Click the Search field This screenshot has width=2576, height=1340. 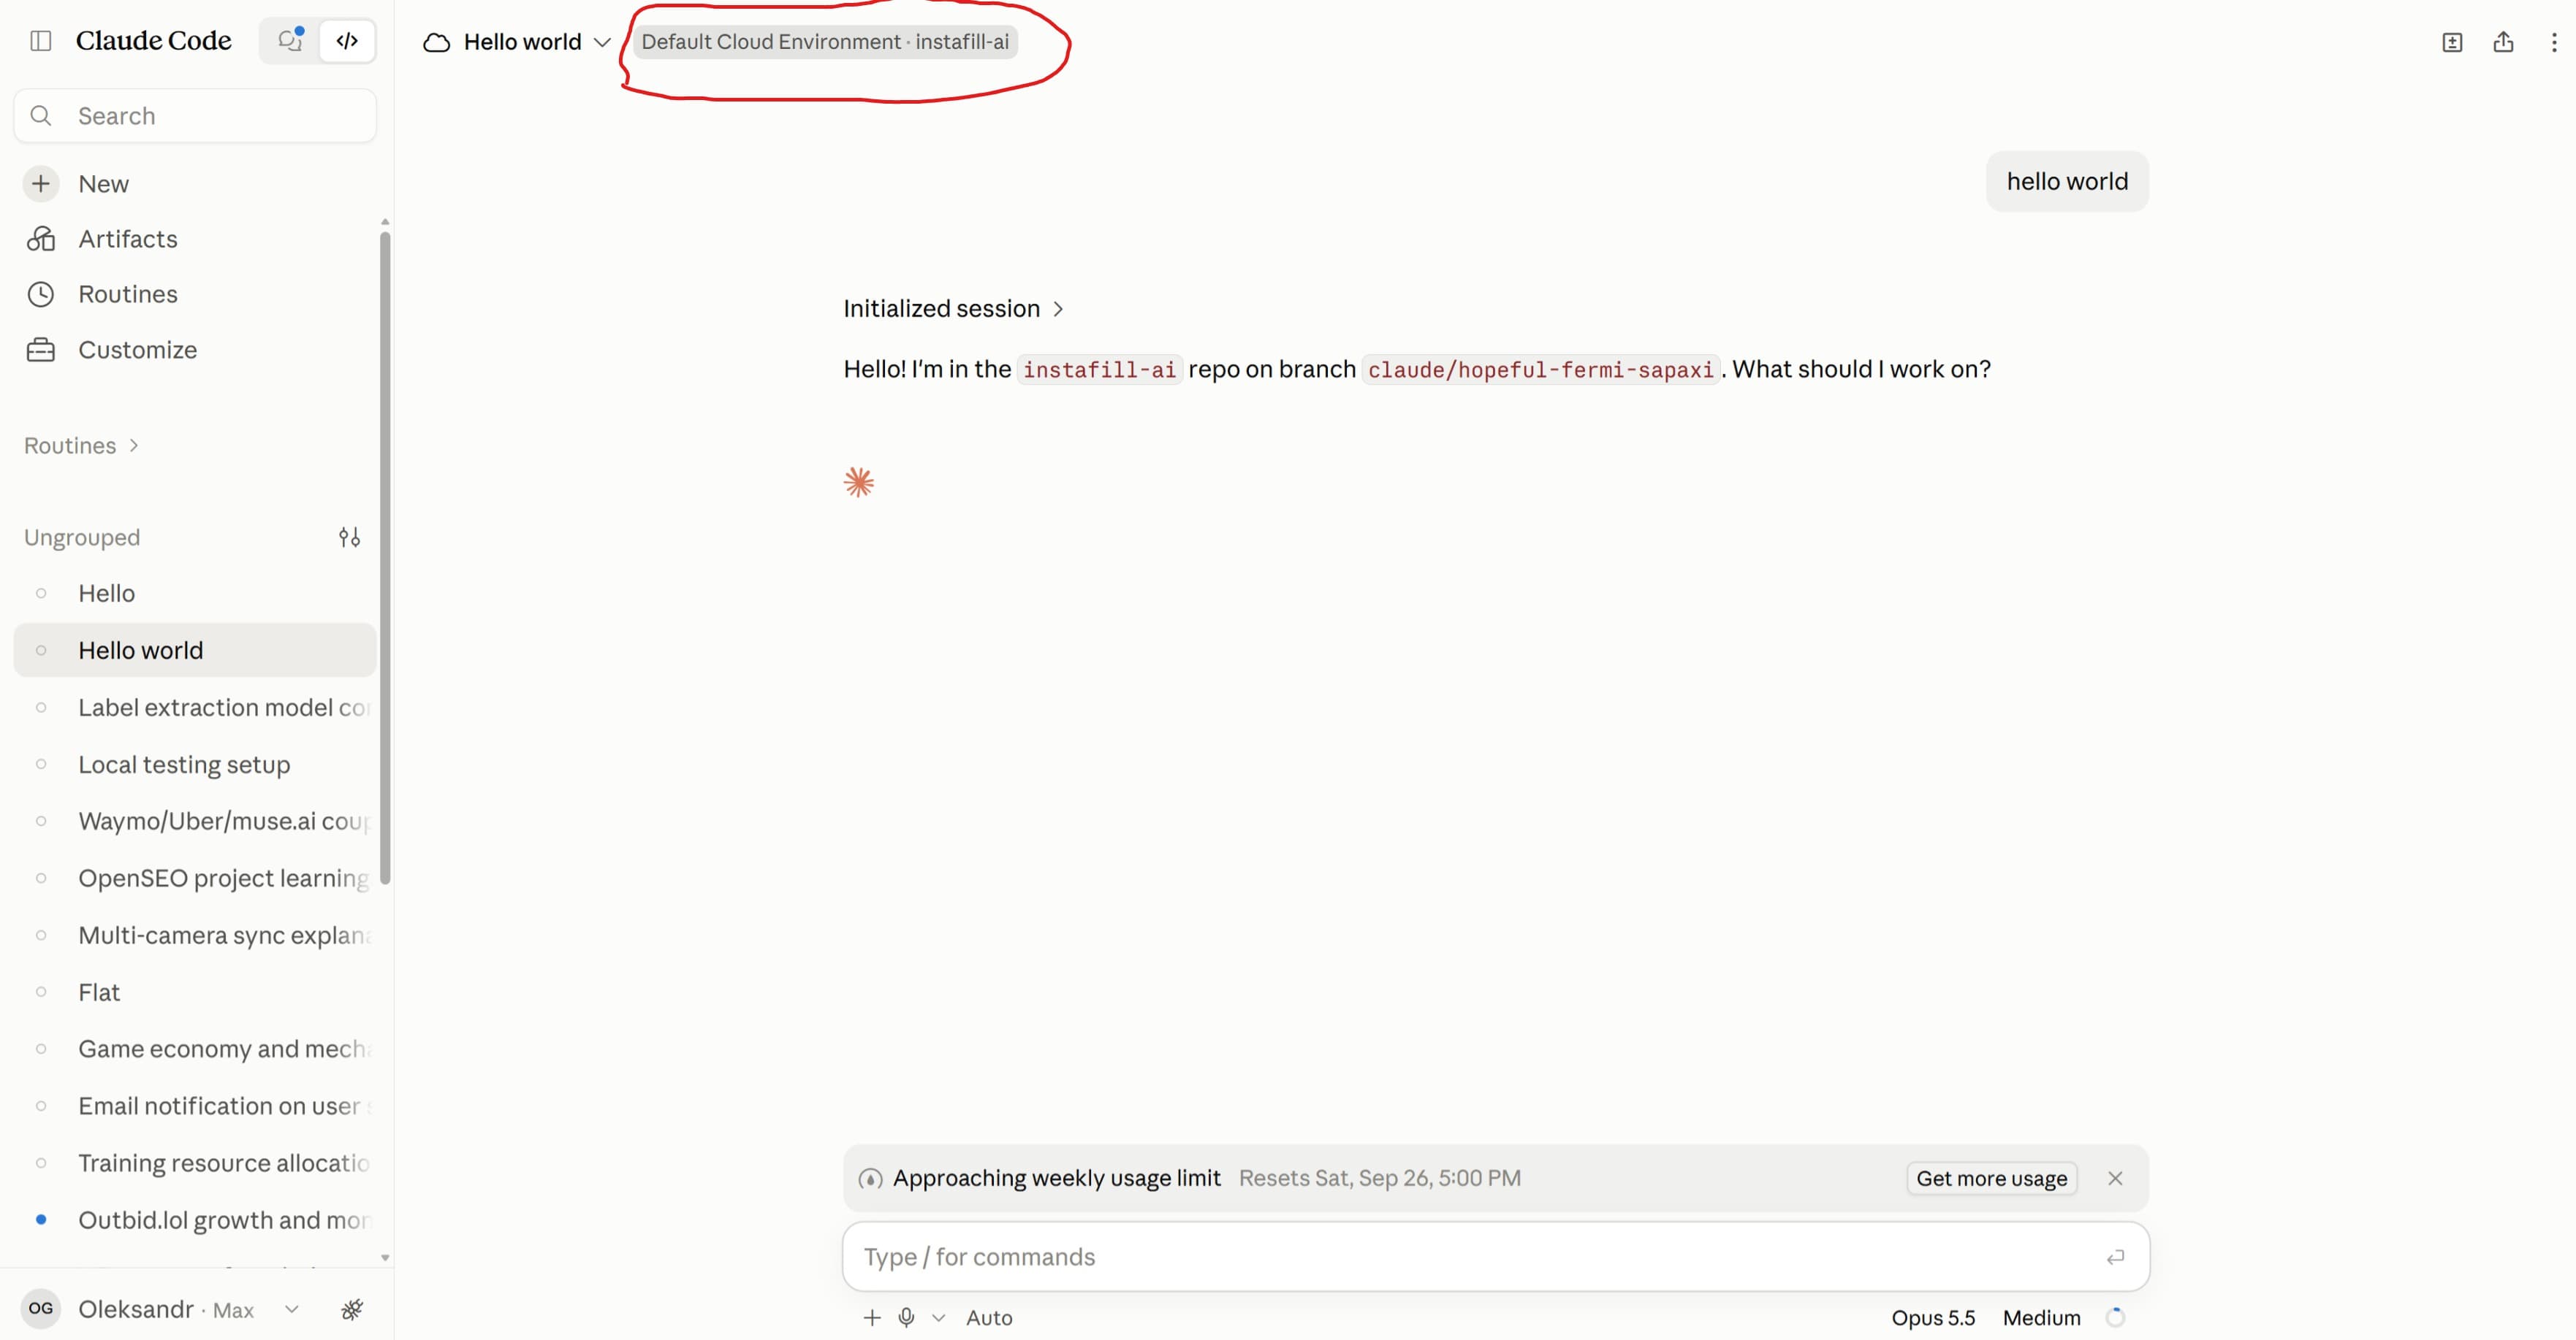195,116
